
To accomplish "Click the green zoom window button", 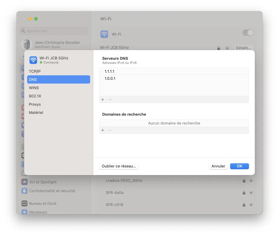I will (x=36, y=19).
